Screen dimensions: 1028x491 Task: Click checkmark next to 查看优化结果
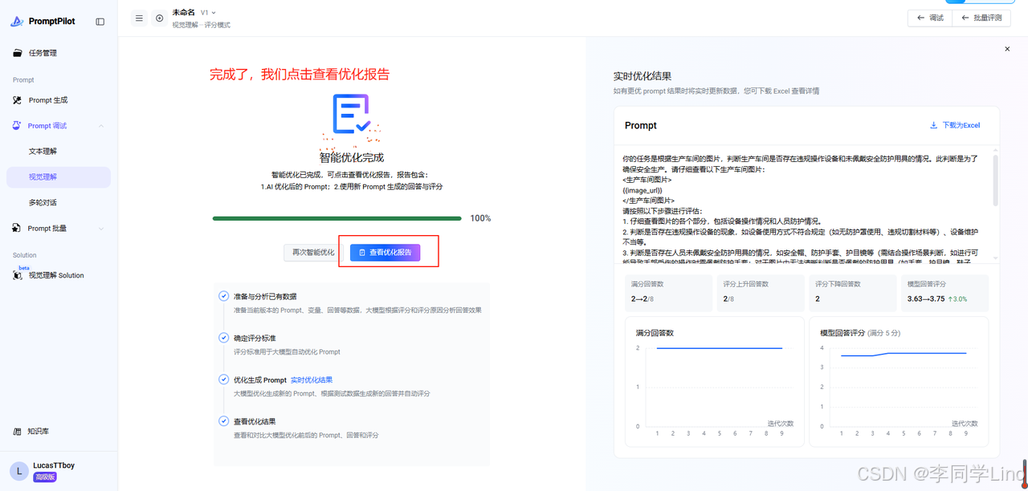224,421
